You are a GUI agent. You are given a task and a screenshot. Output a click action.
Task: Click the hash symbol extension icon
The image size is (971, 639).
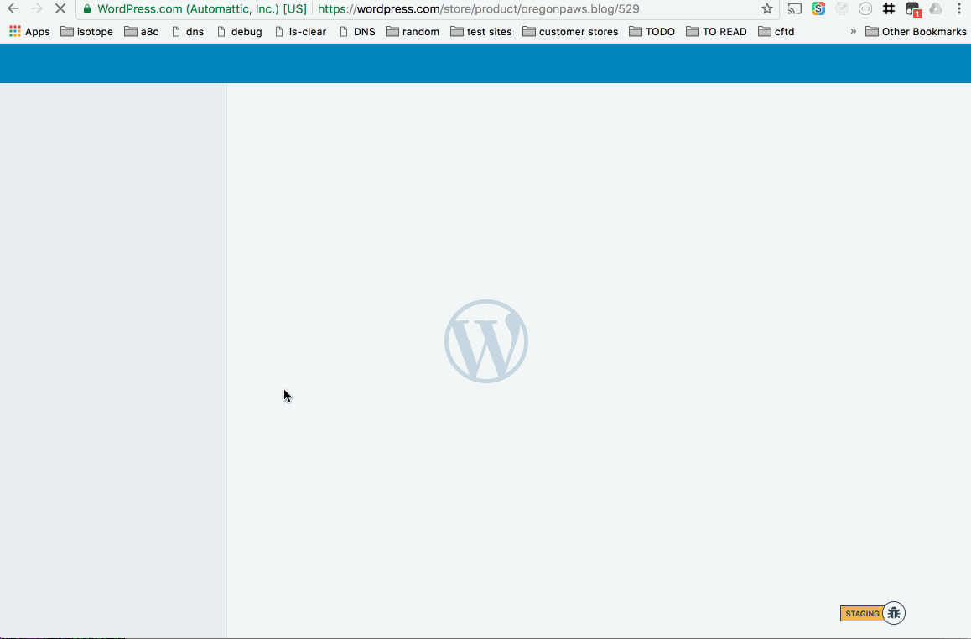click(x=889, y=8)
